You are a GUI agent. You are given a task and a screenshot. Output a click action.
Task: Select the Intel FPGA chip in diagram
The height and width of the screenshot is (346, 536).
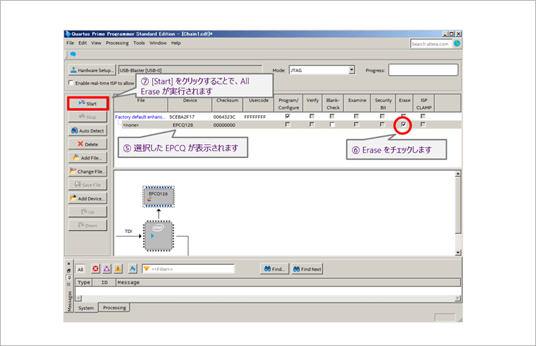tap(159, 236)
